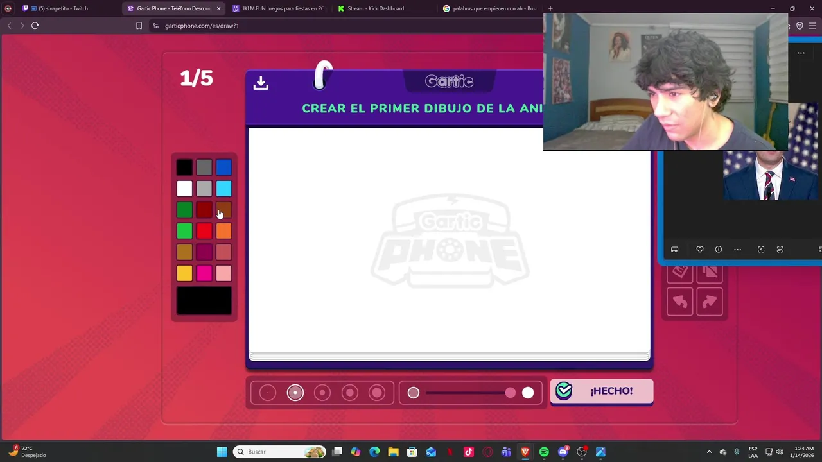Open Spotify from the taskbar
This screenshot has height=462, width=822.
[544, 452]
